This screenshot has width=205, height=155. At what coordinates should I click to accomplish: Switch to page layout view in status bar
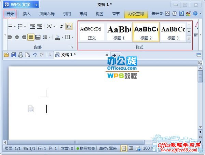(124, 149)
